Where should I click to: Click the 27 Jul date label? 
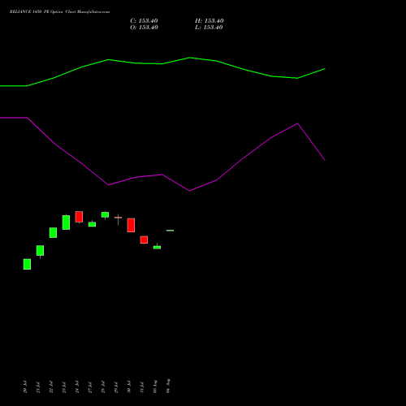tap(90, 387)
